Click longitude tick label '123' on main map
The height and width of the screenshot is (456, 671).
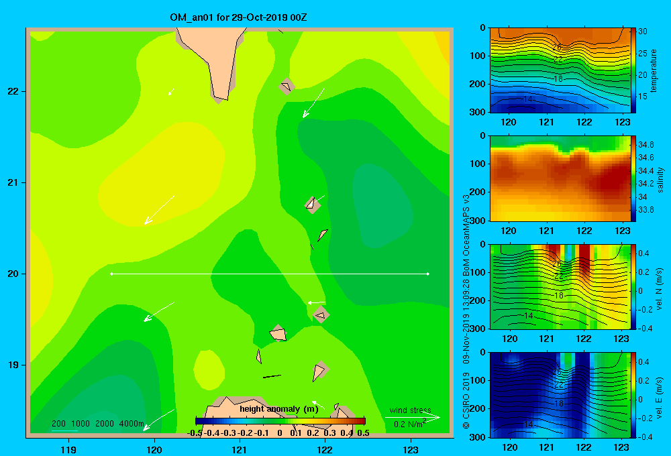(411, 449)
